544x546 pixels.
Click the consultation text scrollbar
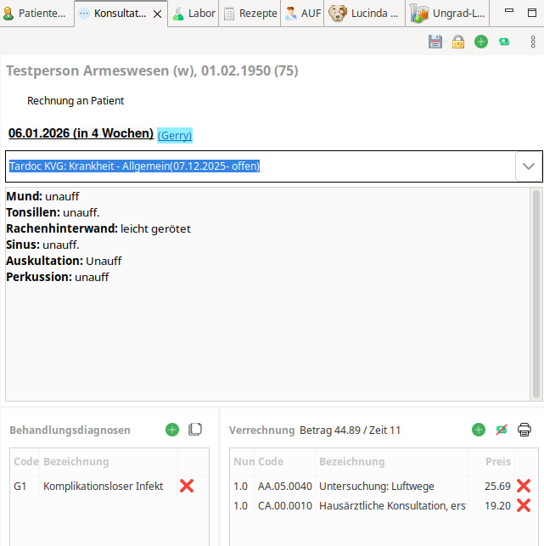pyautogui.click(x=536, y=293)
